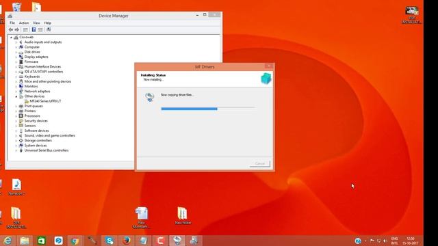438x246 pixels.
Task: Collapse the Ciscoweb root node
Action: [x=11, y=38]
